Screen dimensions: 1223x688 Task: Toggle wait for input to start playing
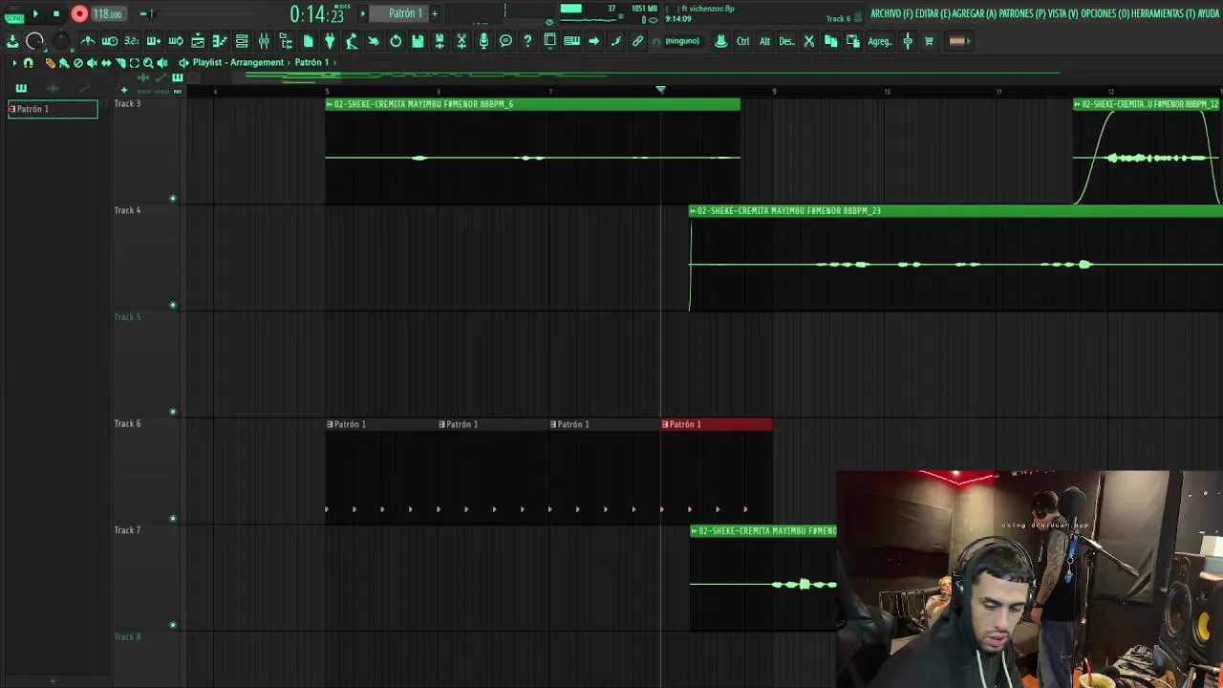tap(110, 41)
